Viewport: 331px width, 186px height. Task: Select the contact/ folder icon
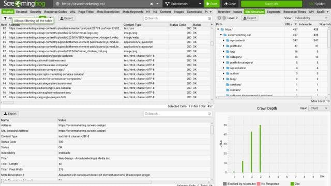[228, 90]
